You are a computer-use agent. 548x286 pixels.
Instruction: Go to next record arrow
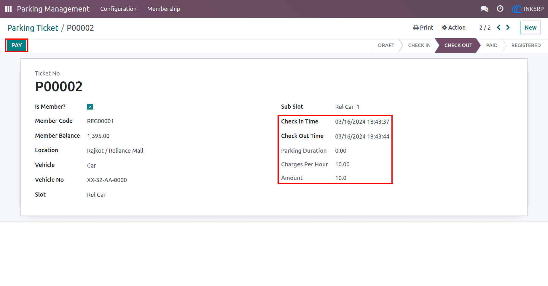click(508, 28)
